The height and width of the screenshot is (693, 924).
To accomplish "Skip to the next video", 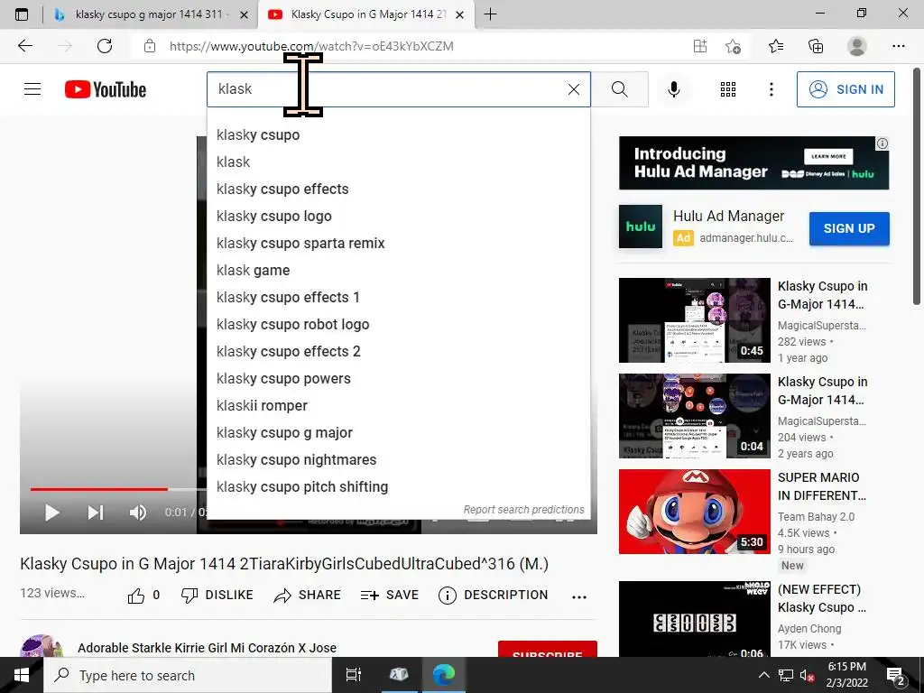I will point(96,513).
